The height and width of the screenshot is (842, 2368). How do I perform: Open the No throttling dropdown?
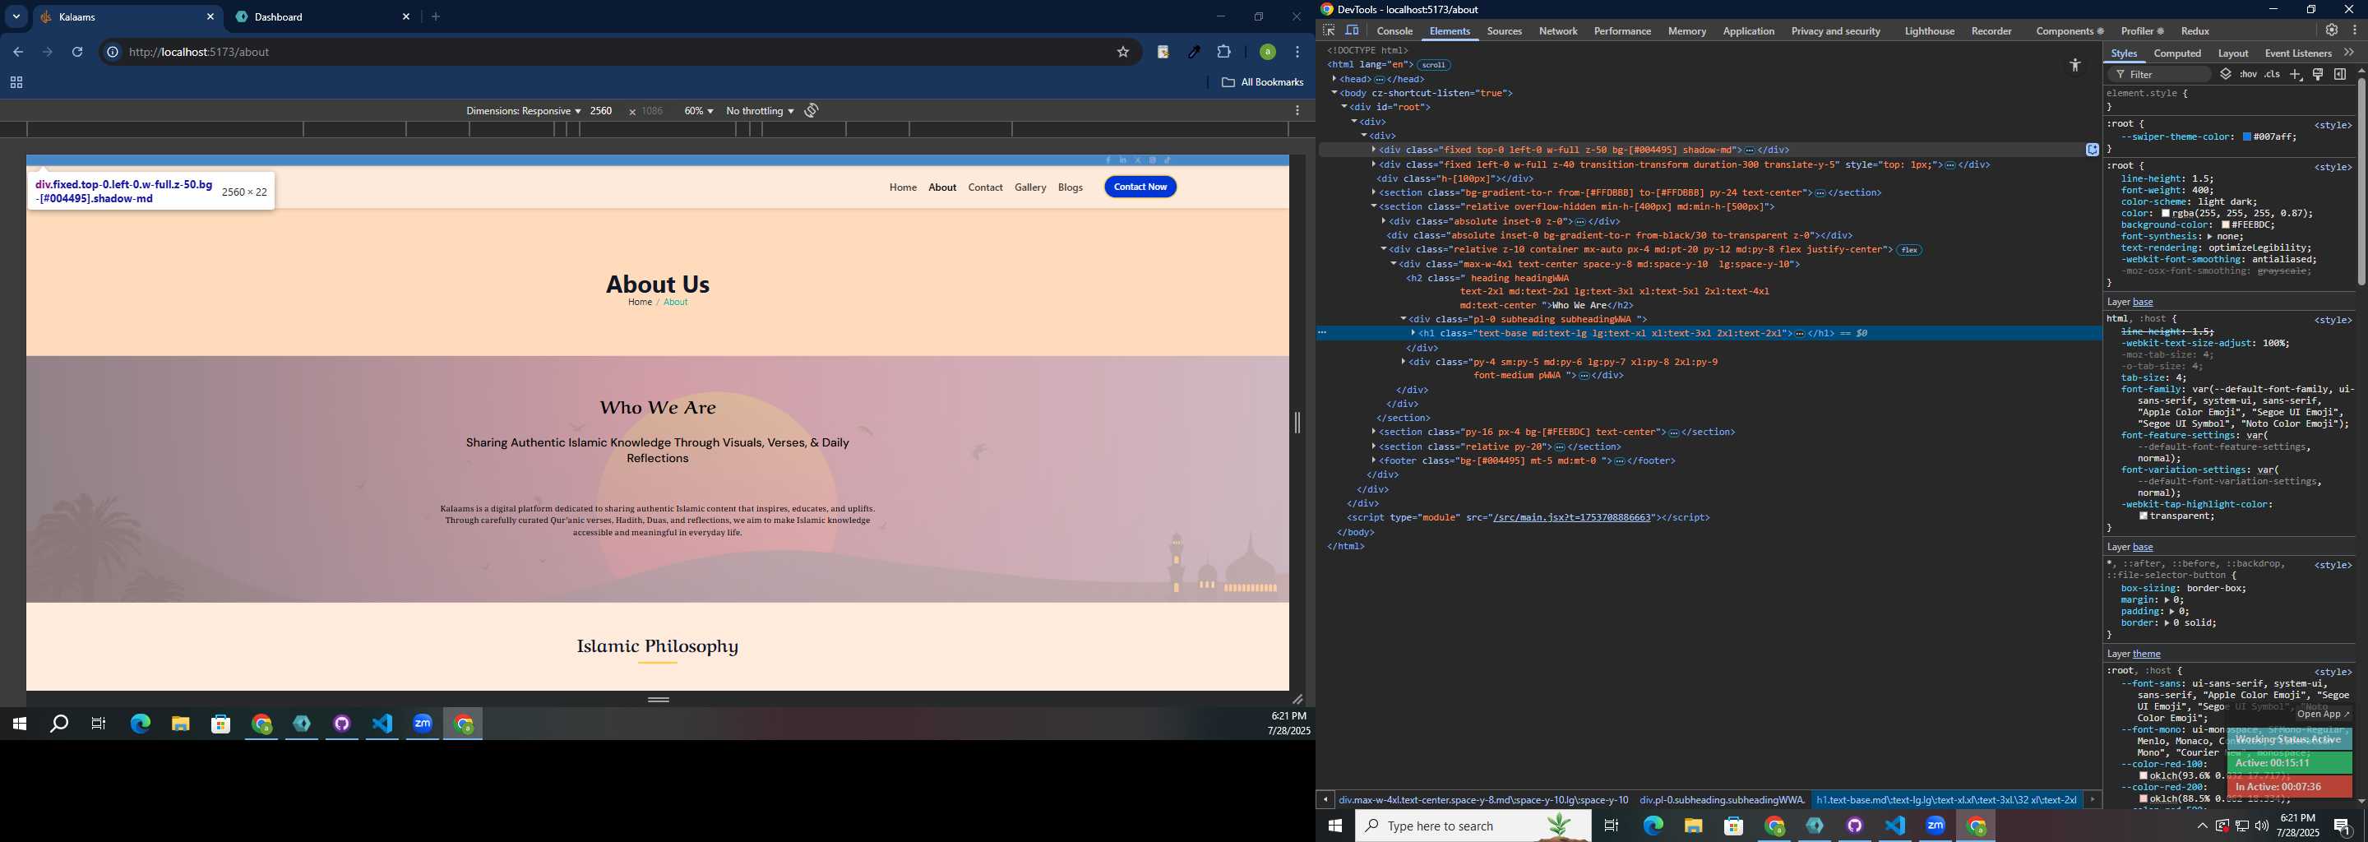pyautogui.click(x=761, y=111)
